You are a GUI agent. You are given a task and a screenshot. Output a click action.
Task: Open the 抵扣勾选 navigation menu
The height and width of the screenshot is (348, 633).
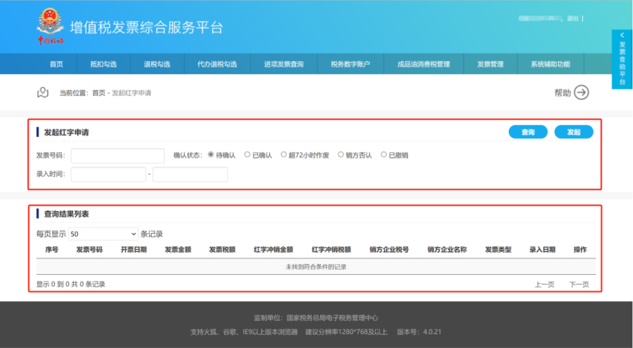coord(103,64)
